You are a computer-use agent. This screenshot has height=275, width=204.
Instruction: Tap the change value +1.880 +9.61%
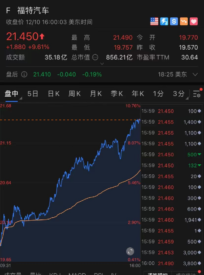tap(28, 47)
